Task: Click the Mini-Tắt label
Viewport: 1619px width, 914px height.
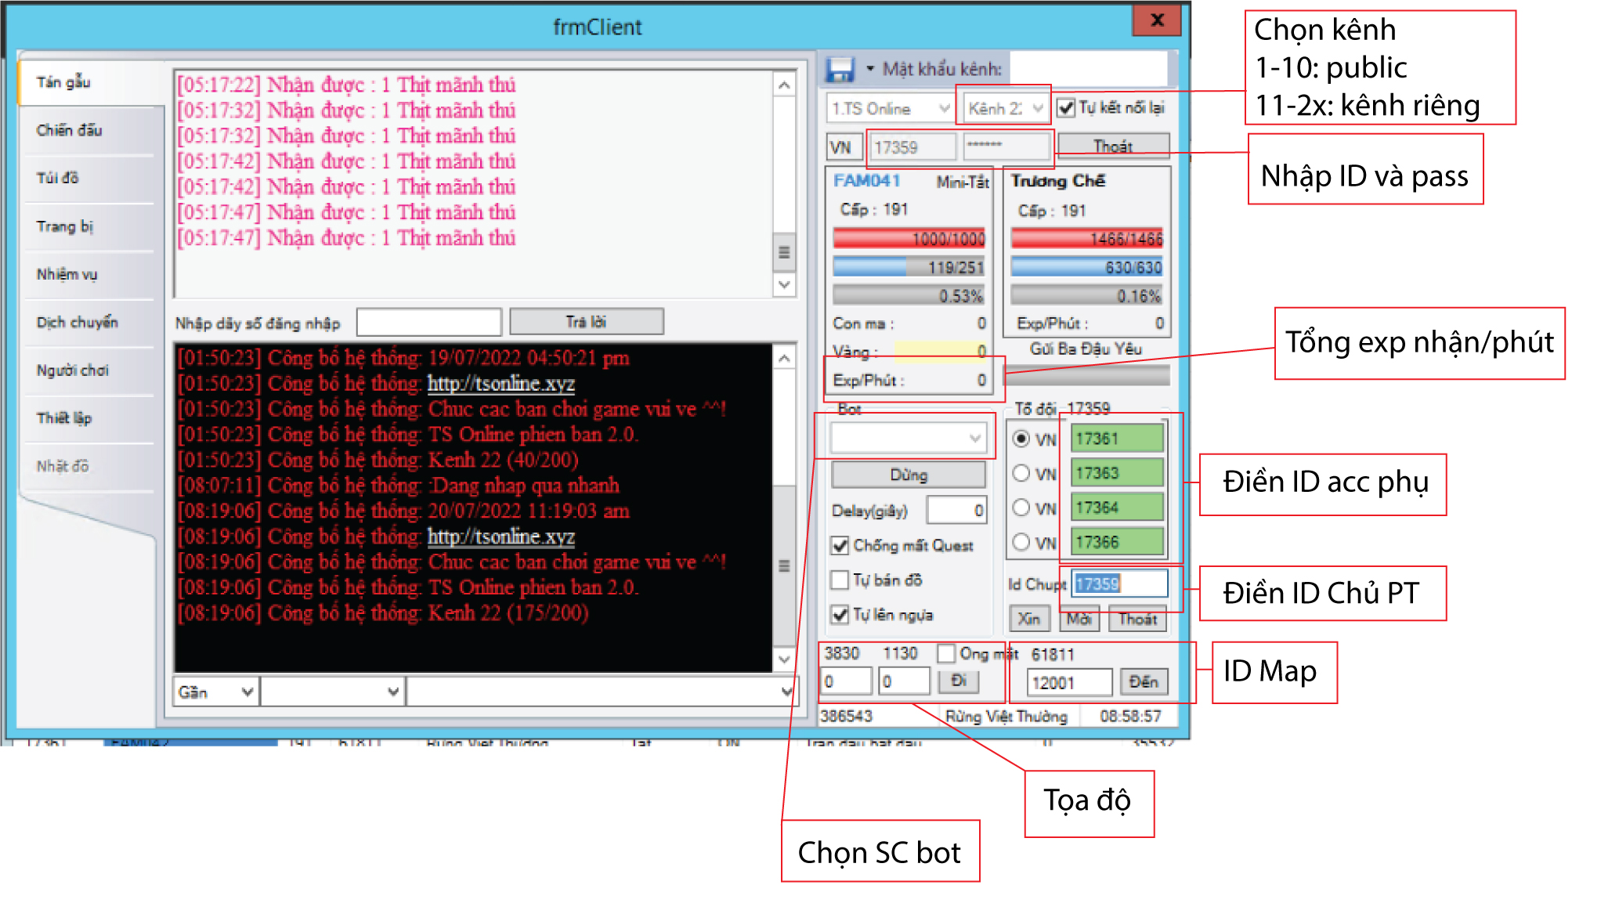Action: pos(963,182)
